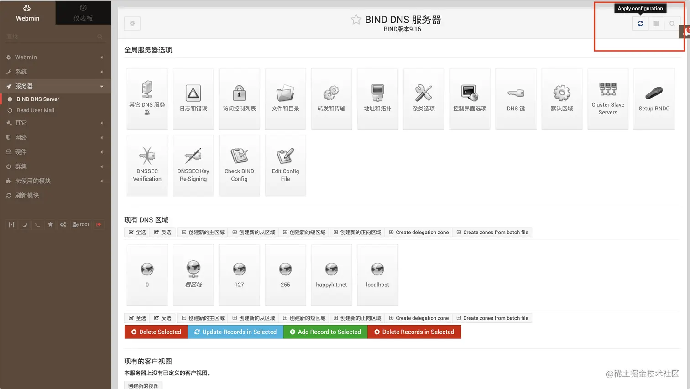Click upper Create delegation zone link
Screen dimensions: 690x389
pyautogui.click(x=418, y=233)
